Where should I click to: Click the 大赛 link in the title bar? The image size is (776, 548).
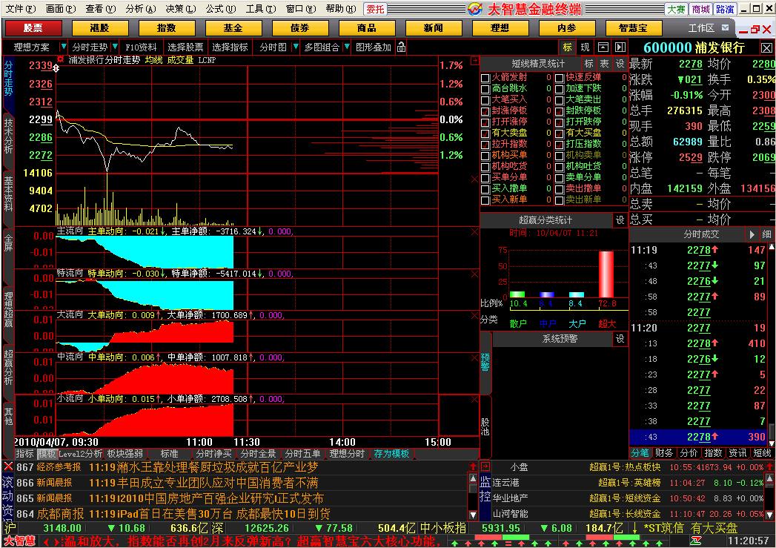click(676, 9)
